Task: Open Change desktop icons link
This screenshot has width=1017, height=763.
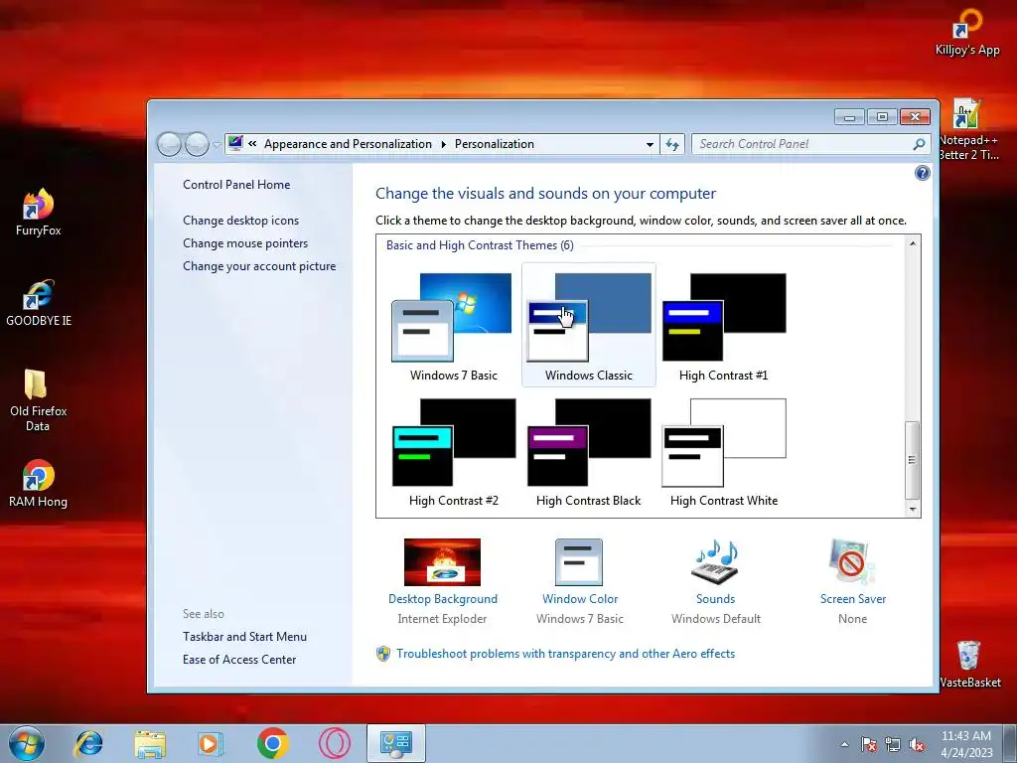Action: [240, 221]
